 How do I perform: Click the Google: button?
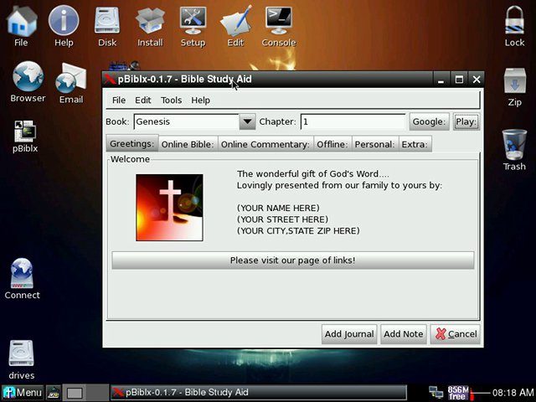click(430, 121)
